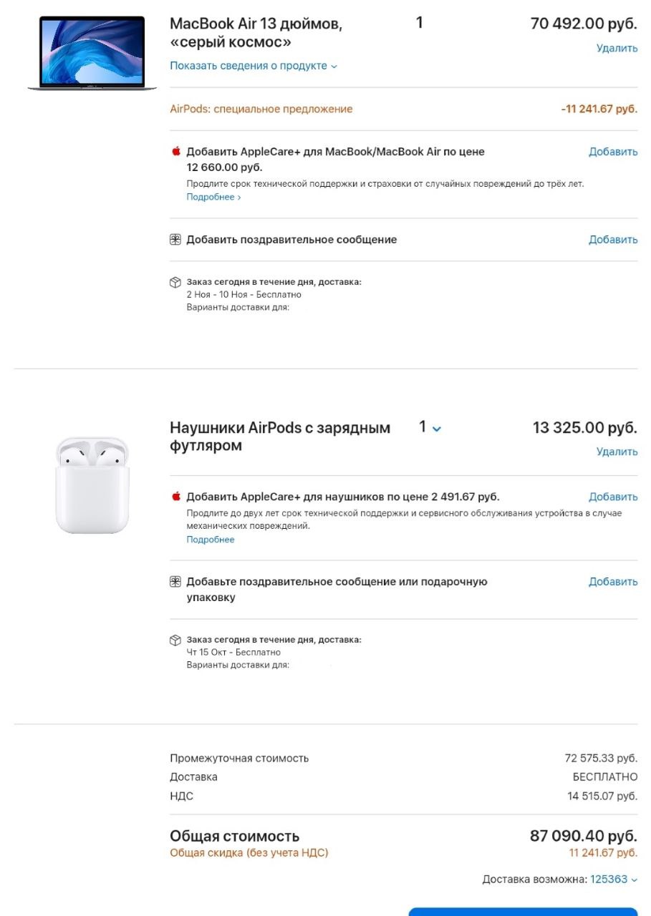This screenshot has width=651, height=916.
Task: Click the delivery box icon under AirPods
Action: pyautogui.click(x=175, y=640)
